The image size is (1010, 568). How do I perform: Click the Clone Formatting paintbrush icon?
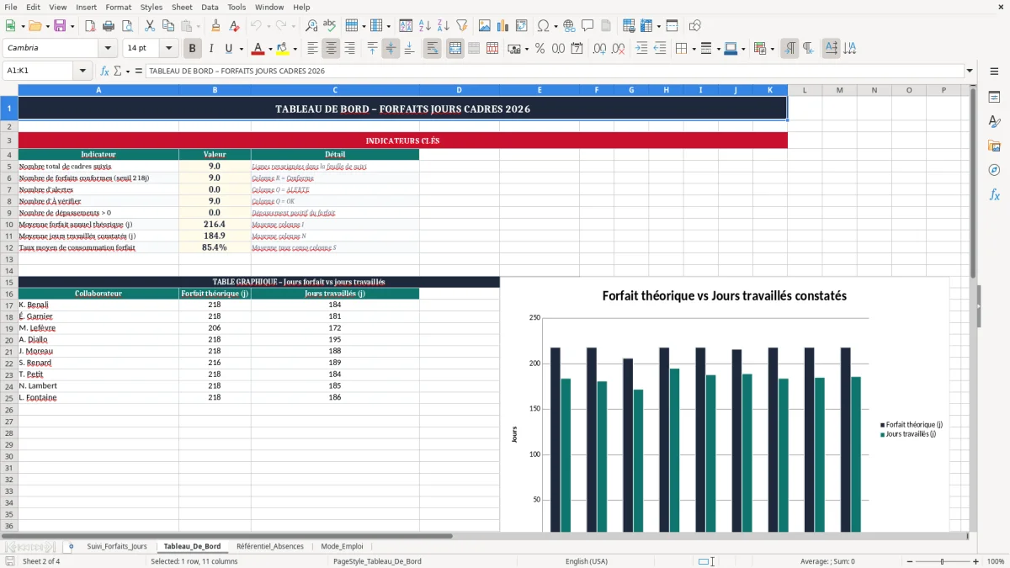[216, 26]
